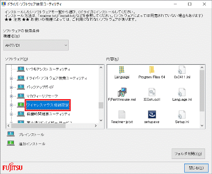The width and height of the screenshot is (212, 174).
Task: Open the Language folder icon
Action: [x=122, y=70]
